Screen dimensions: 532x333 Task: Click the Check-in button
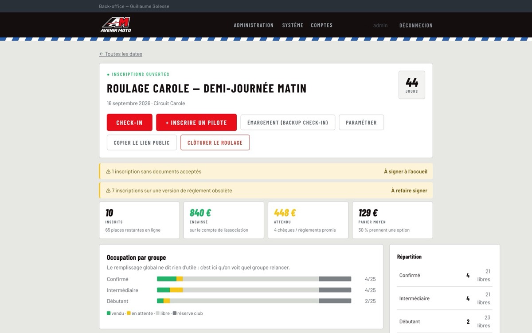[x=129, y=123]
